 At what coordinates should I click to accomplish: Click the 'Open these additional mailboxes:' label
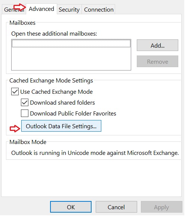54,34
